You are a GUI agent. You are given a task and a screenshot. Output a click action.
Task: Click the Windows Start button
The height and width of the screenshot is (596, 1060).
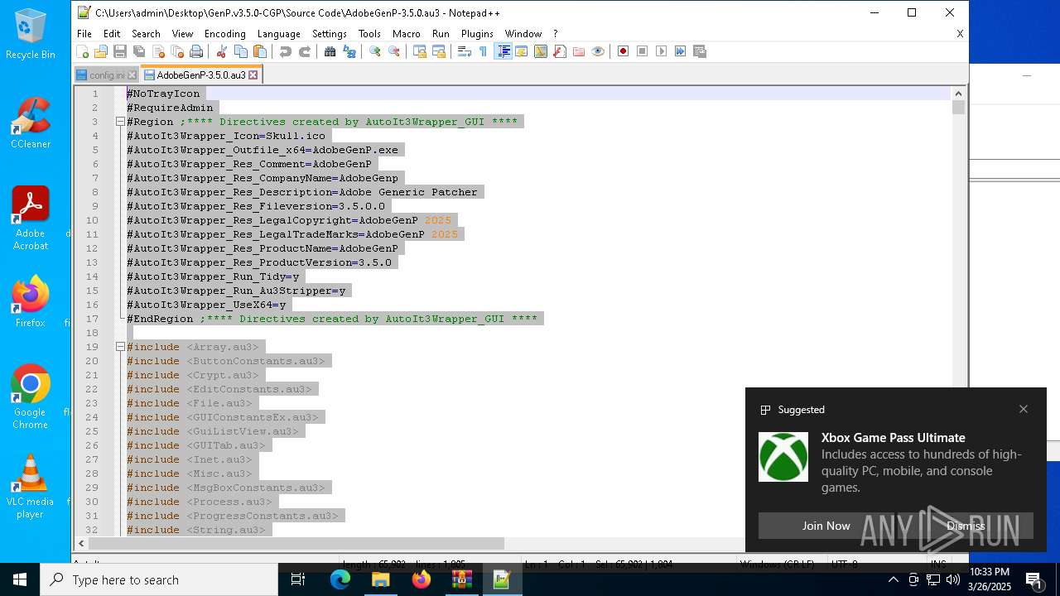20,579
